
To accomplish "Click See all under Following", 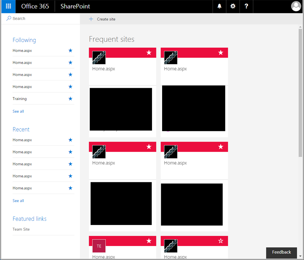I will [x=18, y=111].
